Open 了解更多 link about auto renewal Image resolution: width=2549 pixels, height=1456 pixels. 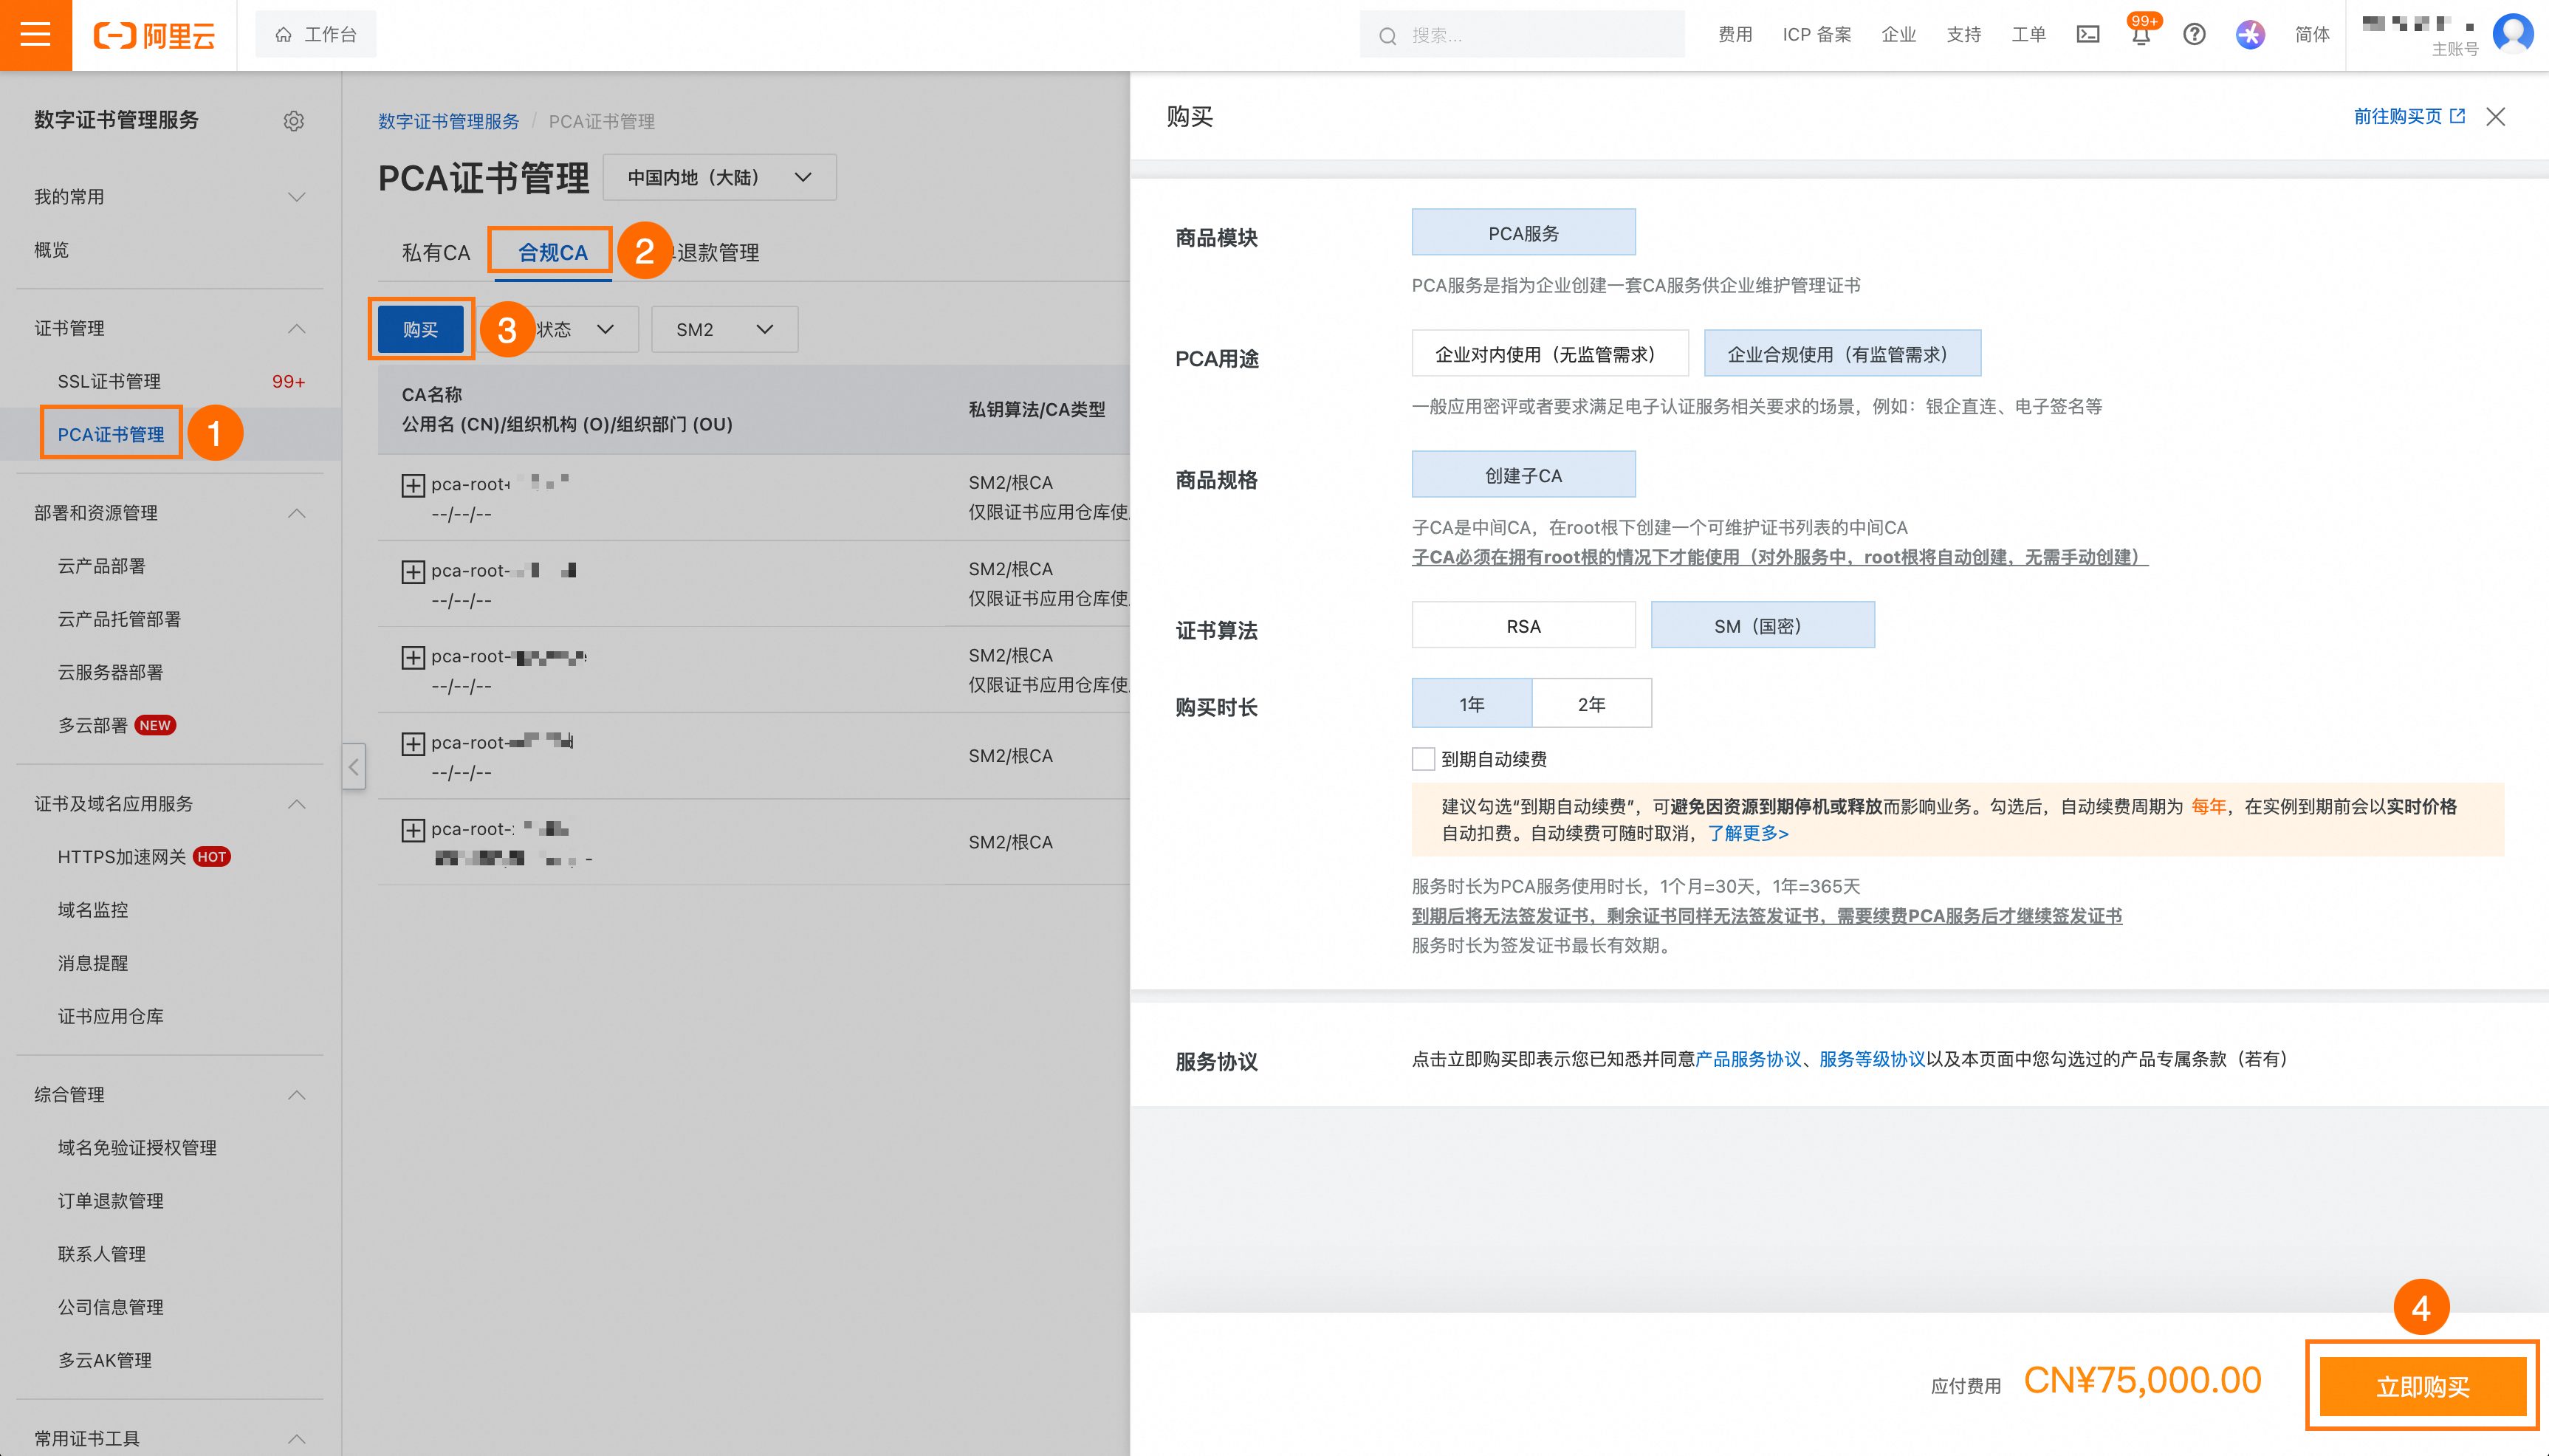point(1747,833)
